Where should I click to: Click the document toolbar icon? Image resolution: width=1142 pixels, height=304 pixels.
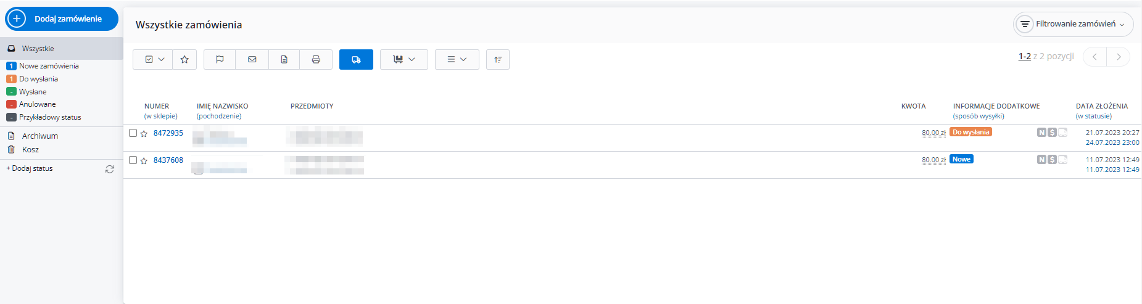284,59
